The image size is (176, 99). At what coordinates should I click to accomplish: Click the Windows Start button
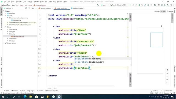coord(2,97)
